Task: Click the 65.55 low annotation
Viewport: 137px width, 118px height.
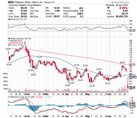Action: [x=33, y=75]
